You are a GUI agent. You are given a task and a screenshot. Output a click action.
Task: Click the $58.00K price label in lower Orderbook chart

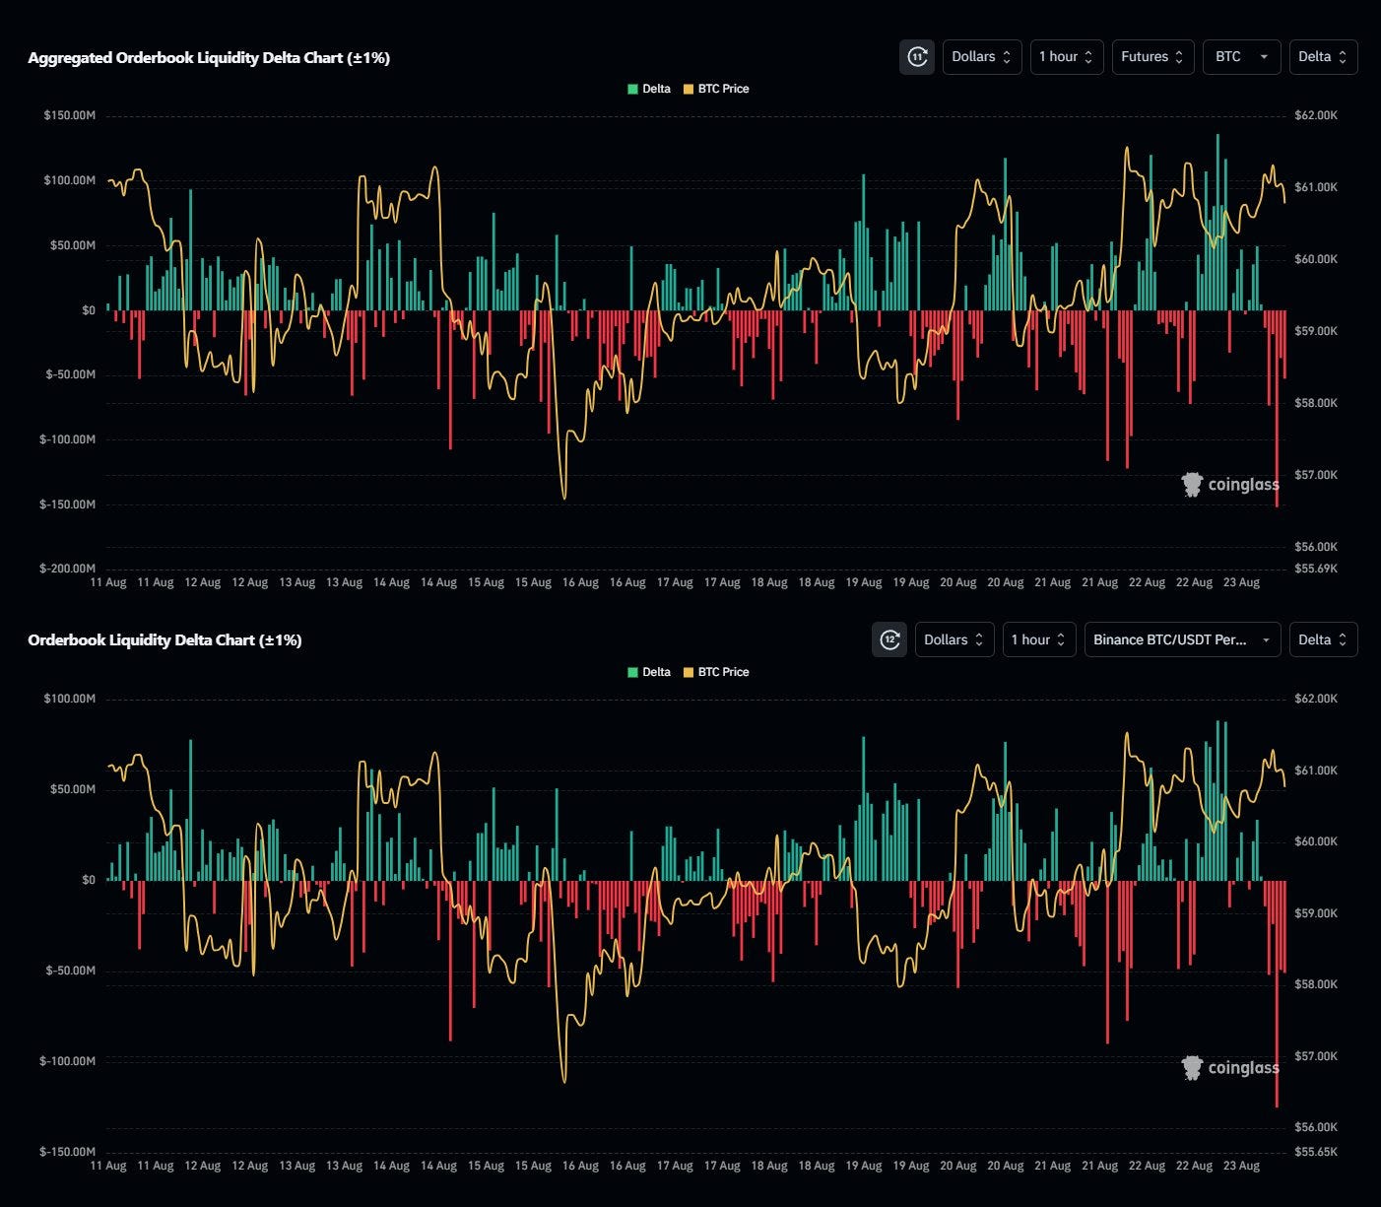click(1316, 984)
